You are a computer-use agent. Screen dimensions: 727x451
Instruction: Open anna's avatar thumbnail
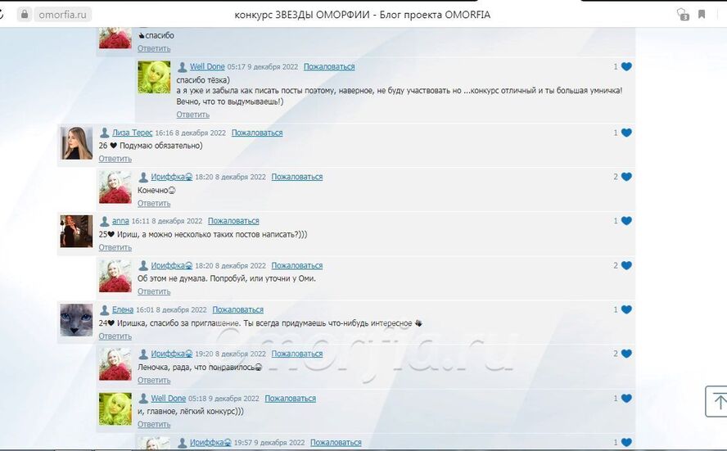click(76, 231)
